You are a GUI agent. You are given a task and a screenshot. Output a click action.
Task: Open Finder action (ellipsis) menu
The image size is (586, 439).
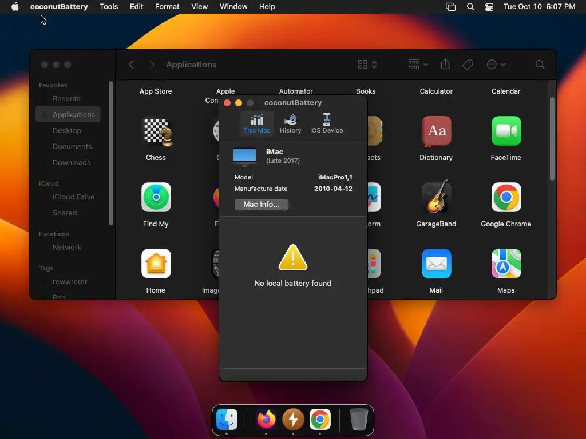pyautogui.click(x=496, y=65)
